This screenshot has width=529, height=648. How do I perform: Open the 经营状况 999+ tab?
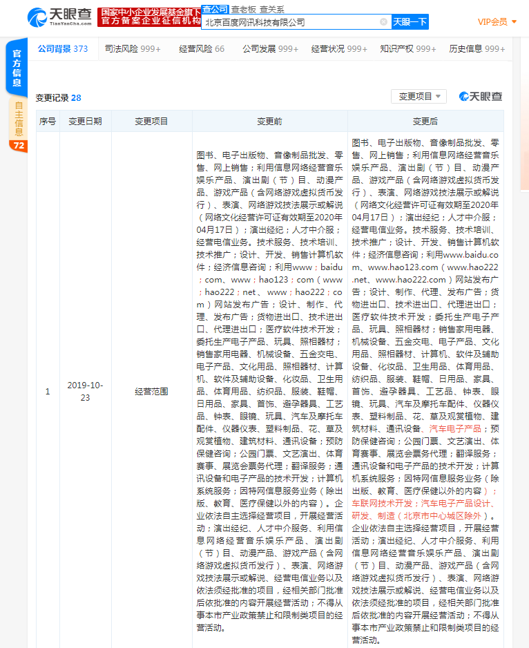(x=339, y=49)
